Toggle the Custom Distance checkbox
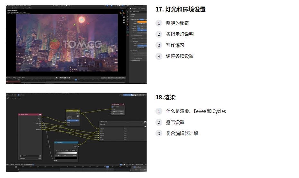299x178 pixels. point(133,35)
